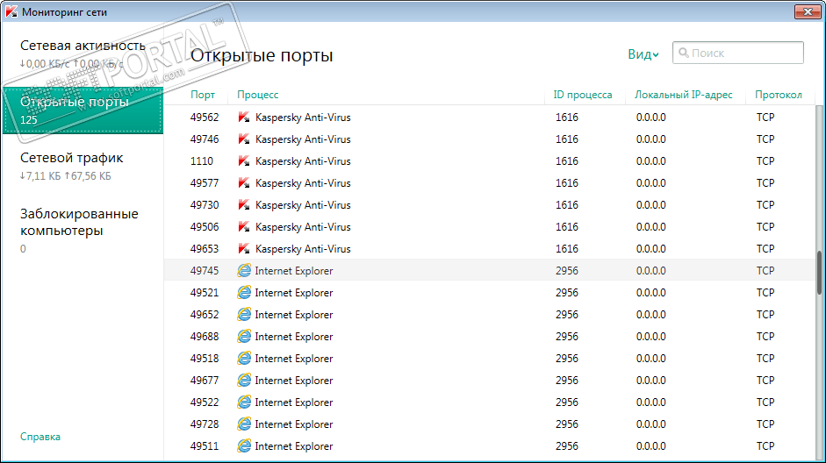Click Internet Explorer icon in port 49652 row
Screen dimensions: 826x463
(244, 315)
